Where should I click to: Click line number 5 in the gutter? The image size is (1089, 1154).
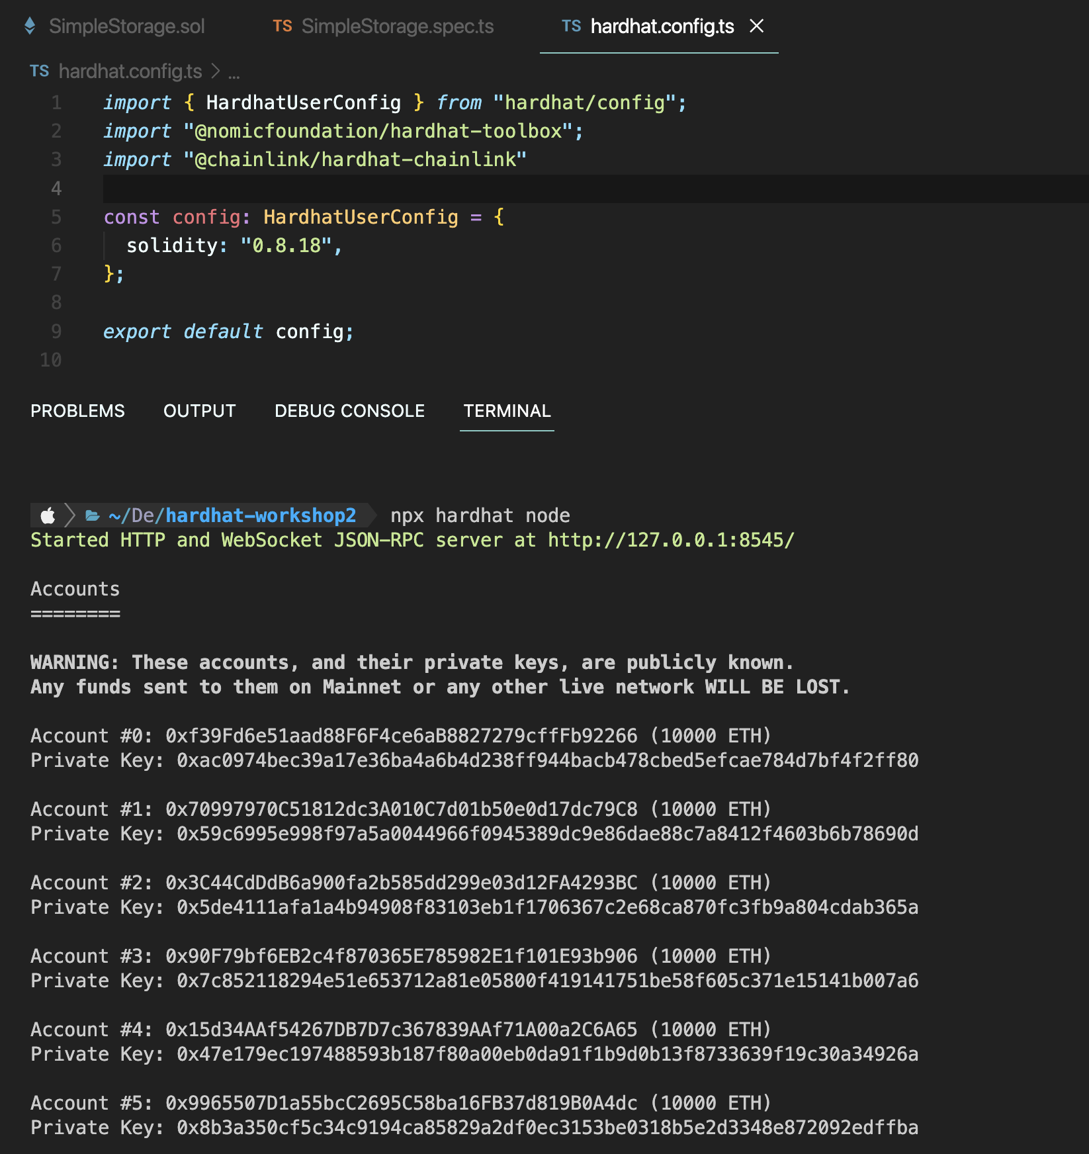(56, 217)
